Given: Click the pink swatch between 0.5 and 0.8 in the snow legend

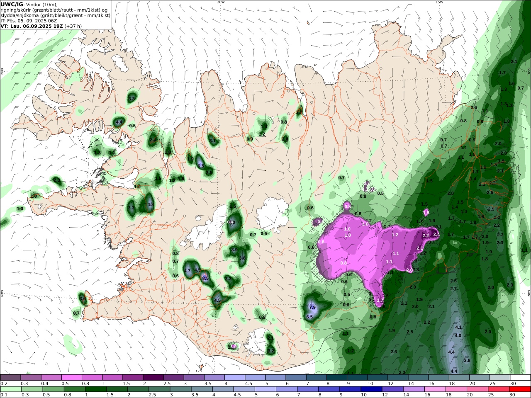Looking at the screenshot, I should (x=71, y=378).
